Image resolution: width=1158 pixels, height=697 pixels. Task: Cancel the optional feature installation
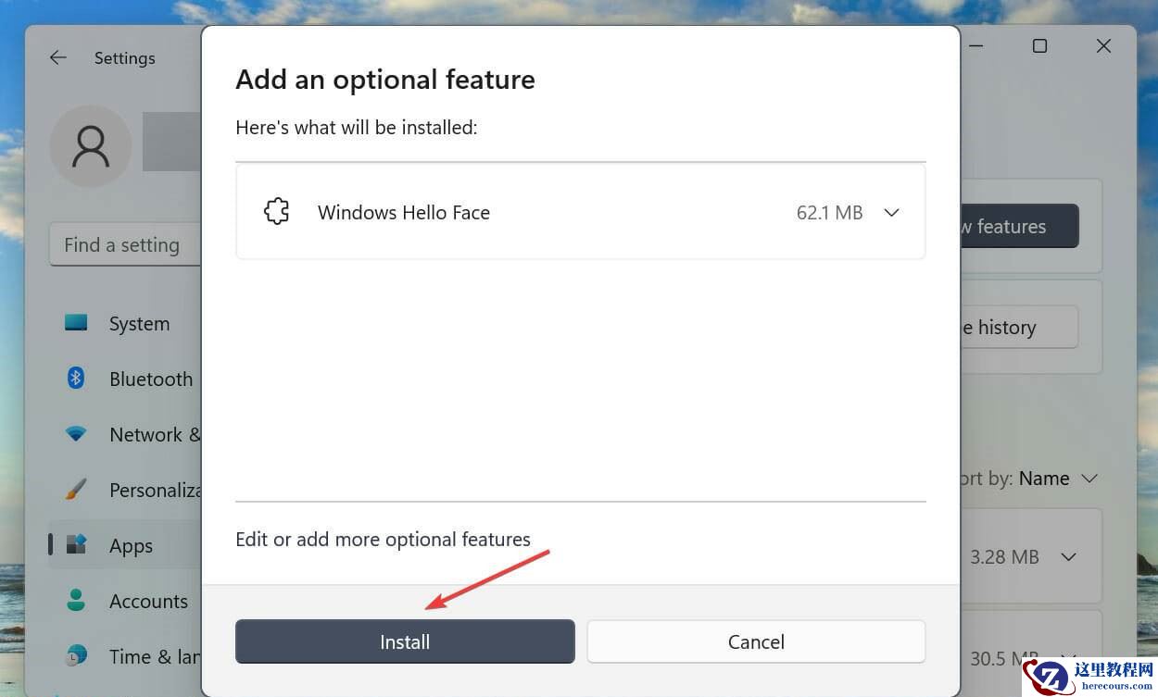coord(756,641)
